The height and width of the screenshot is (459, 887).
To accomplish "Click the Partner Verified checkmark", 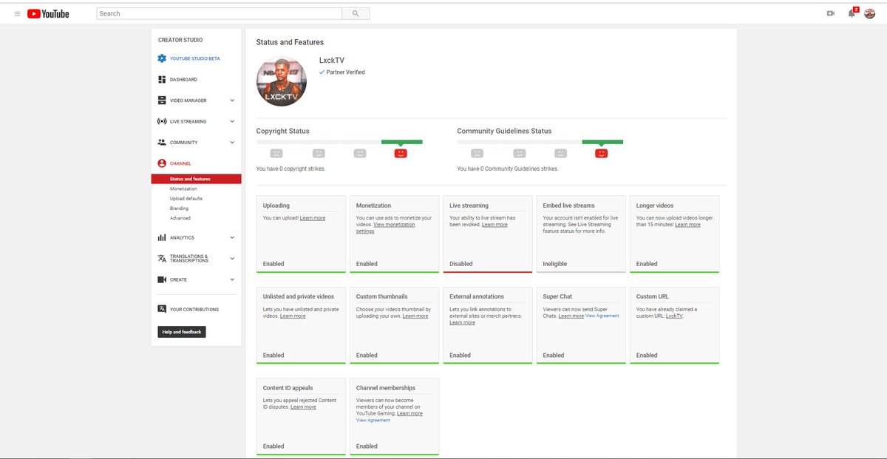I will (x=322, y=72).
